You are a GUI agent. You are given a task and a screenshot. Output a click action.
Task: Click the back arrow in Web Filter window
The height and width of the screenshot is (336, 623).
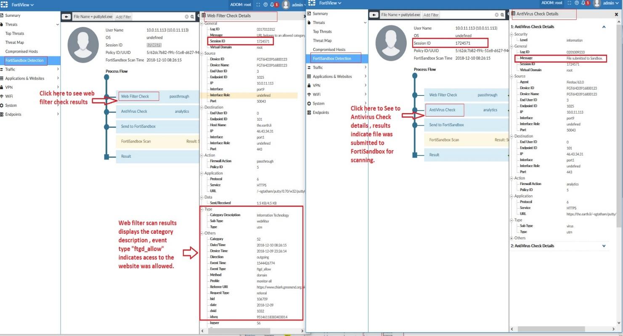coord(66,17)
